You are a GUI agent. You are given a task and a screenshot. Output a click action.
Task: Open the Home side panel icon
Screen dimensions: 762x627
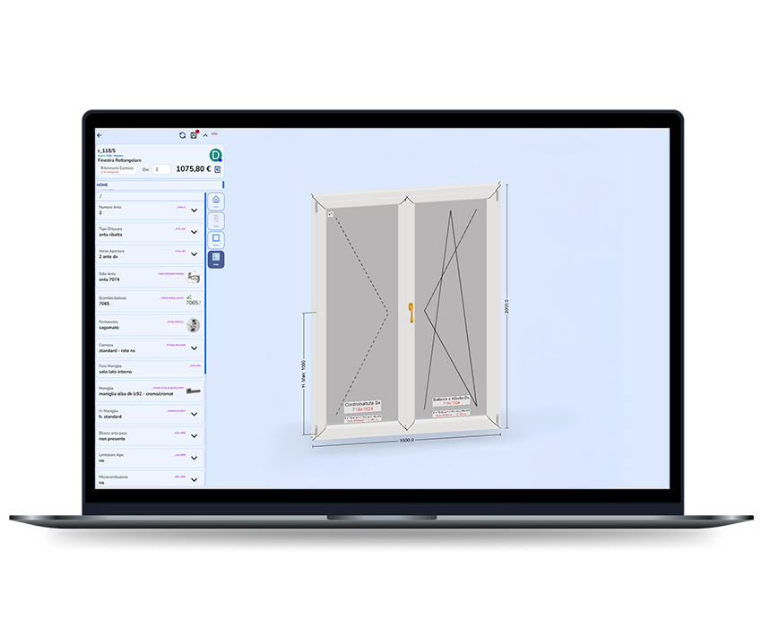(x=216, y=201)
